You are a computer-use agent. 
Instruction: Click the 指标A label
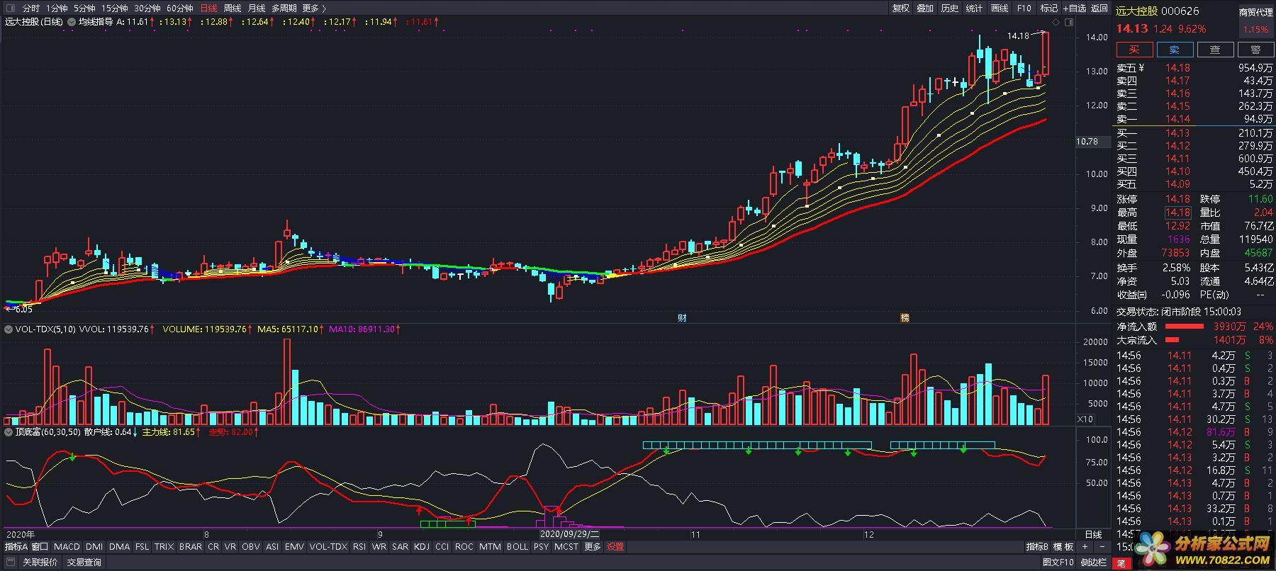click(16, 547)
